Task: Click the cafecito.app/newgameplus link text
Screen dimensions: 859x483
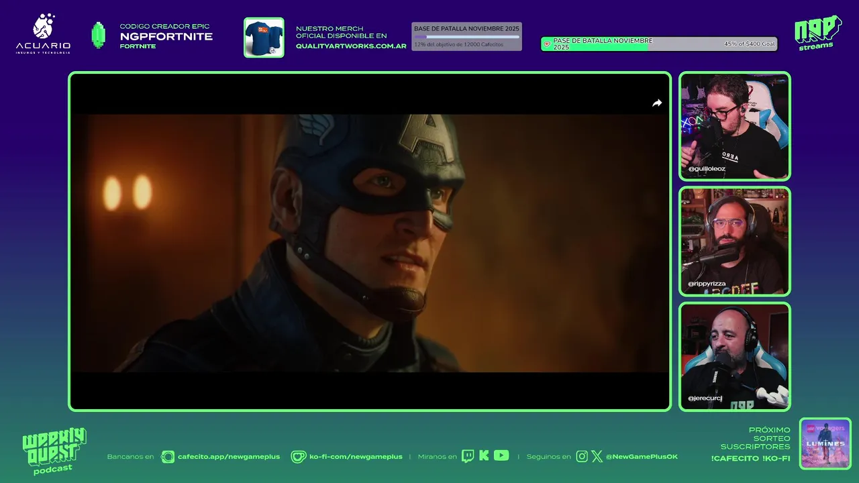Action: click(x=229, y=457)
